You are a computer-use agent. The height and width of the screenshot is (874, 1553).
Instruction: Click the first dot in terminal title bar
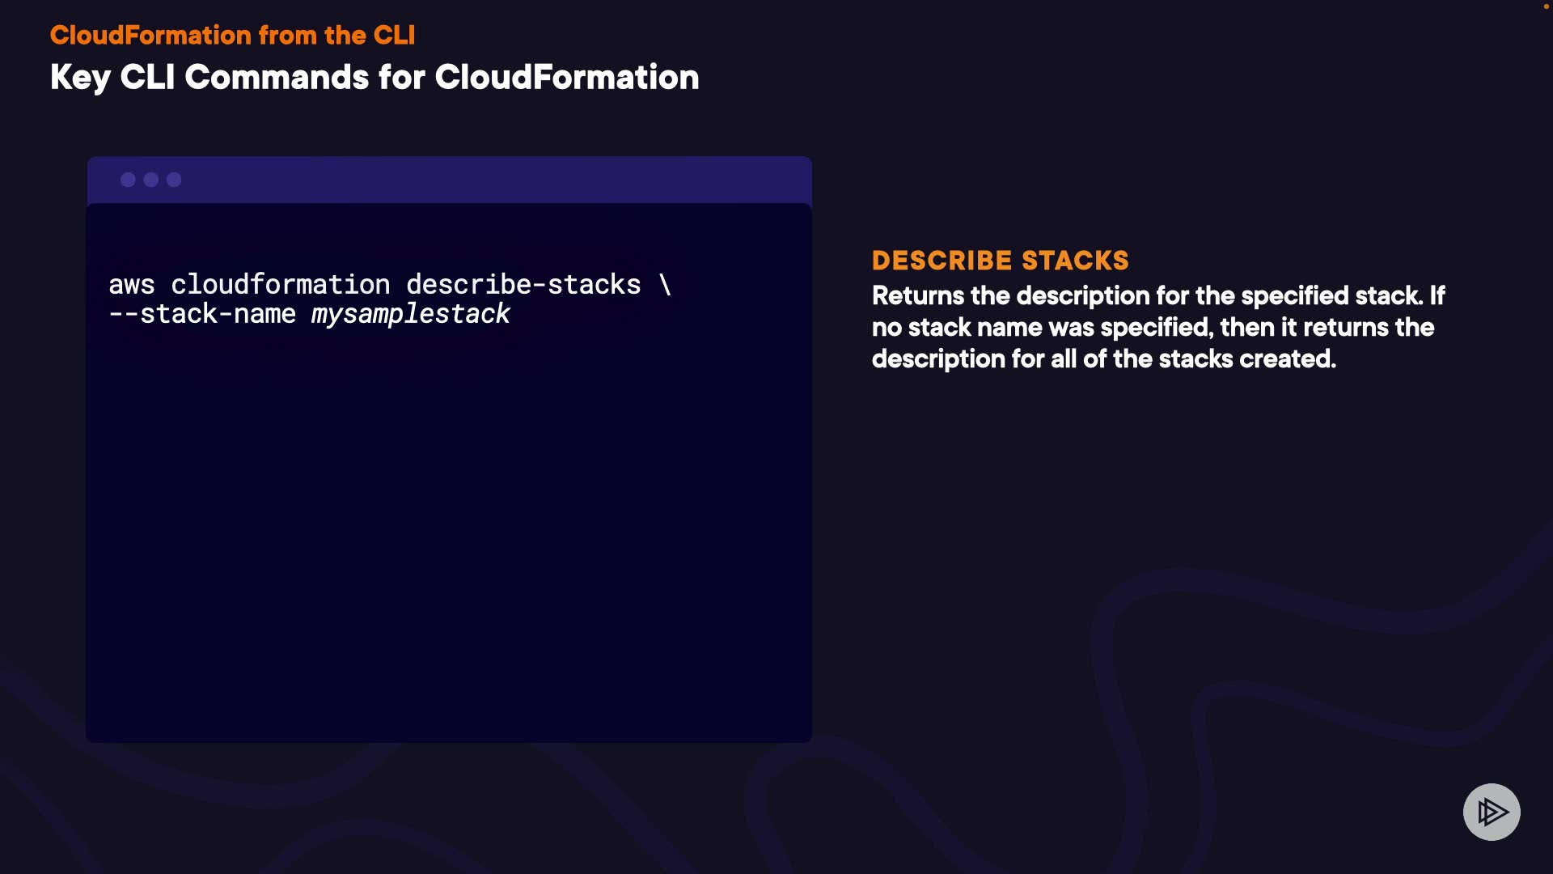pyautogui.click(x=128, y=180)
